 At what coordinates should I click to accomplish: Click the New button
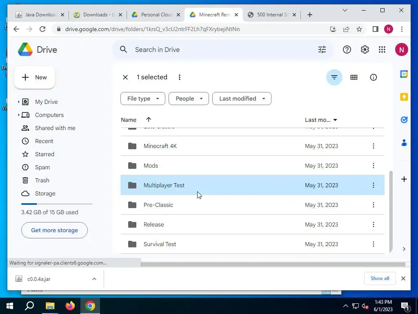pyautogui.click(x=34, y=77)
